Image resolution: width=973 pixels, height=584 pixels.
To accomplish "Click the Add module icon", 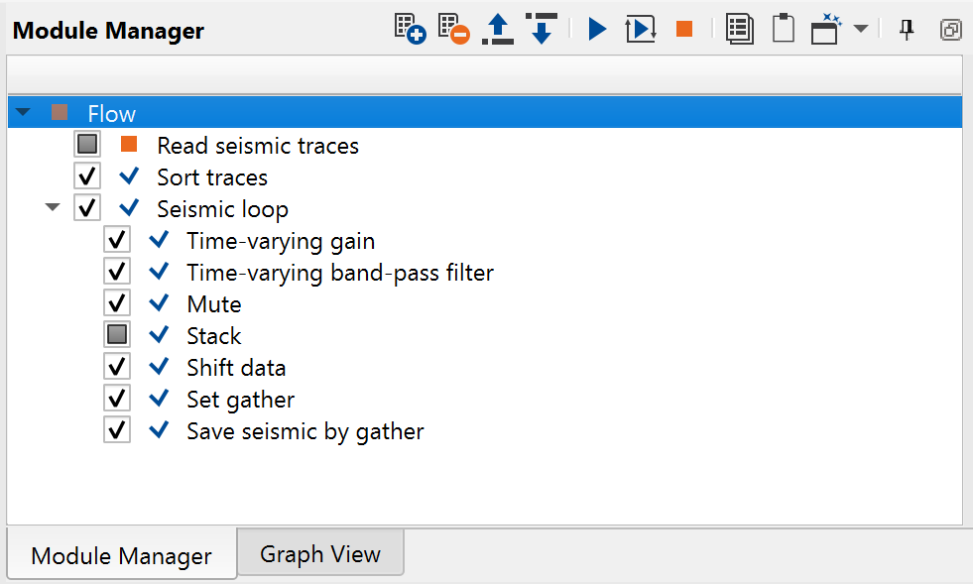I will point(410,29).
